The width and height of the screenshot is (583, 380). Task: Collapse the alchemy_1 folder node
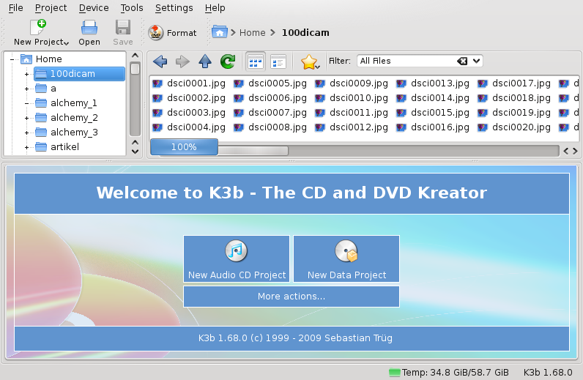(27, 103)
